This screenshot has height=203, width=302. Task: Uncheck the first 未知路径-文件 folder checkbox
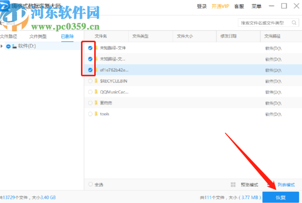pos(90,48)
